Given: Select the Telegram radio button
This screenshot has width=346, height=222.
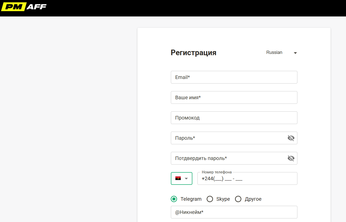Looking at the screenshot, I should (174, 199).
